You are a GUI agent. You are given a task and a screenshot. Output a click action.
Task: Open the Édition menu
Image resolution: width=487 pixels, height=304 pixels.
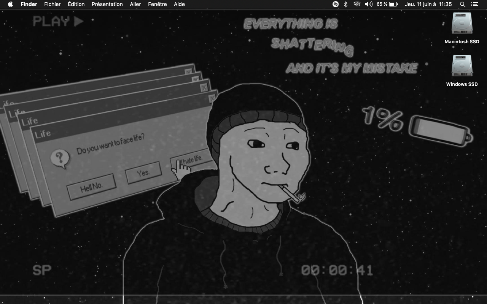coord(76,4)
